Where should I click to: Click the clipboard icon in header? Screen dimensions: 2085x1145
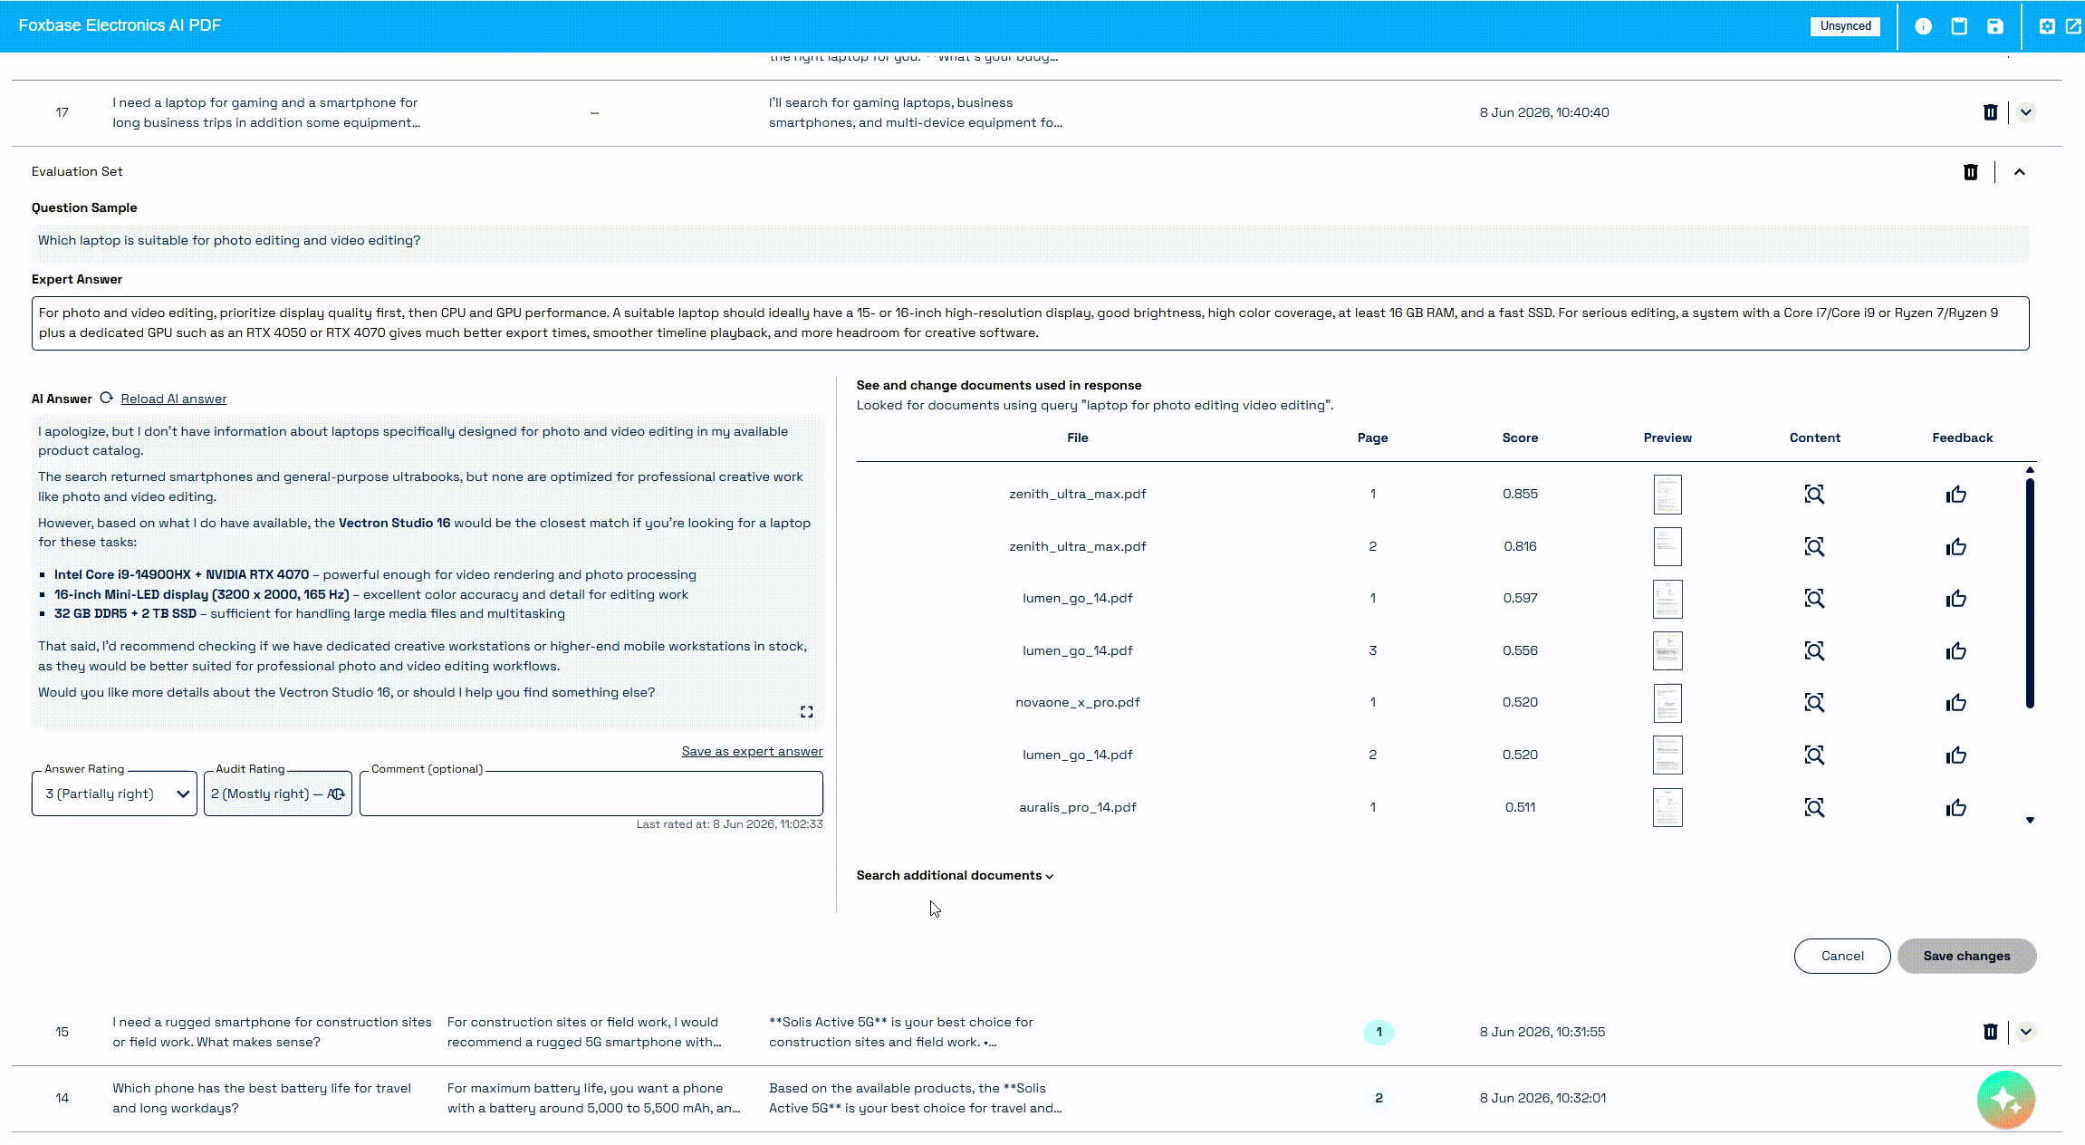(x=1959, y=26)
